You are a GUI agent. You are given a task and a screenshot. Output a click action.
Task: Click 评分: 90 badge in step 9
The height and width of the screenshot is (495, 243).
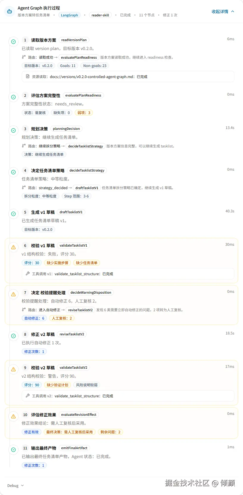tap(32, 385)
